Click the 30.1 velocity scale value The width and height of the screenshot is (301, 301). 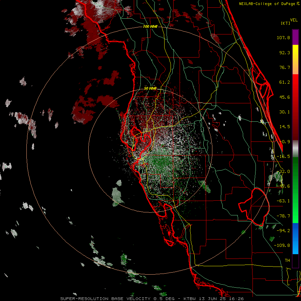[x=285, y=112]
